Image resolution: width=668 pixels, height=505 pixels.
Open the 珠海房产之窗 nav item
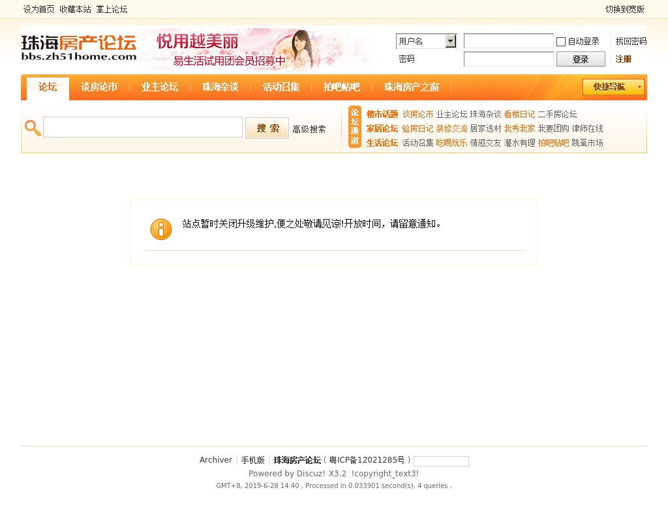coord(412,87)
